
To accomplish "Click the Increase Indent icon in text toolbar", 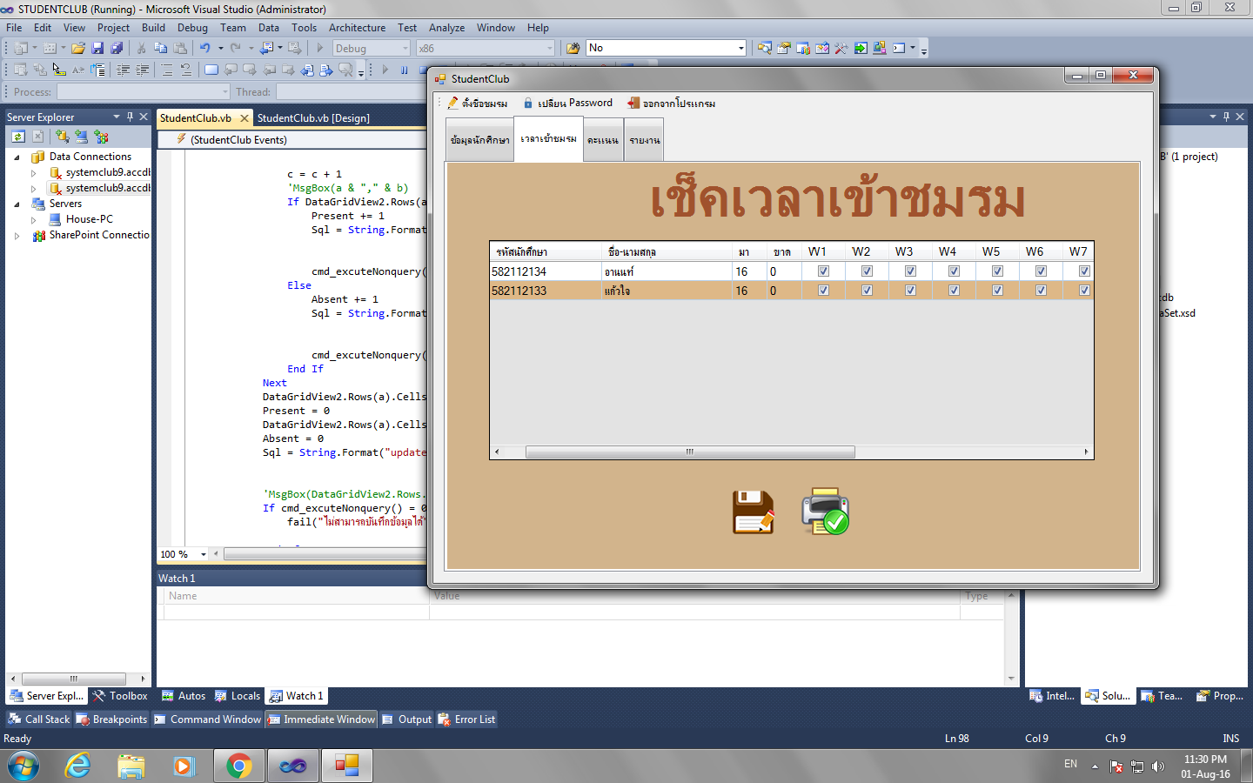I will click(142, 70).
